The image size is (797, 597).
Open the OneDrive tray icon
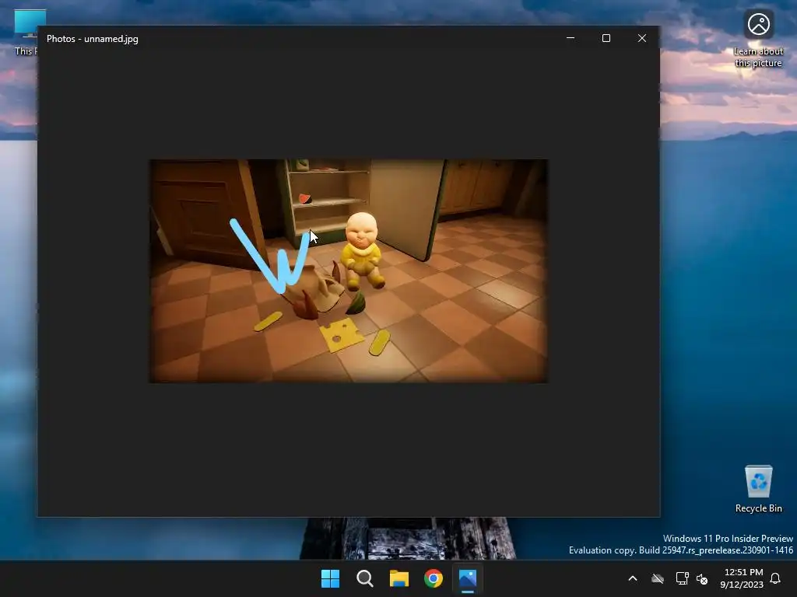click(658, 578)
